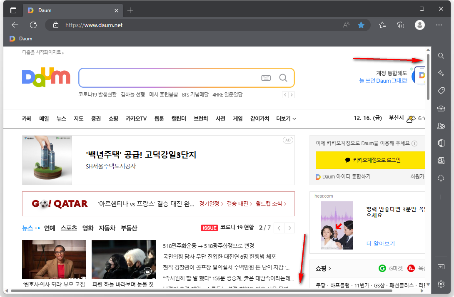Select 메일 from the Daum navigation menu
Viewport: 454px width, 297px height.
44,118
